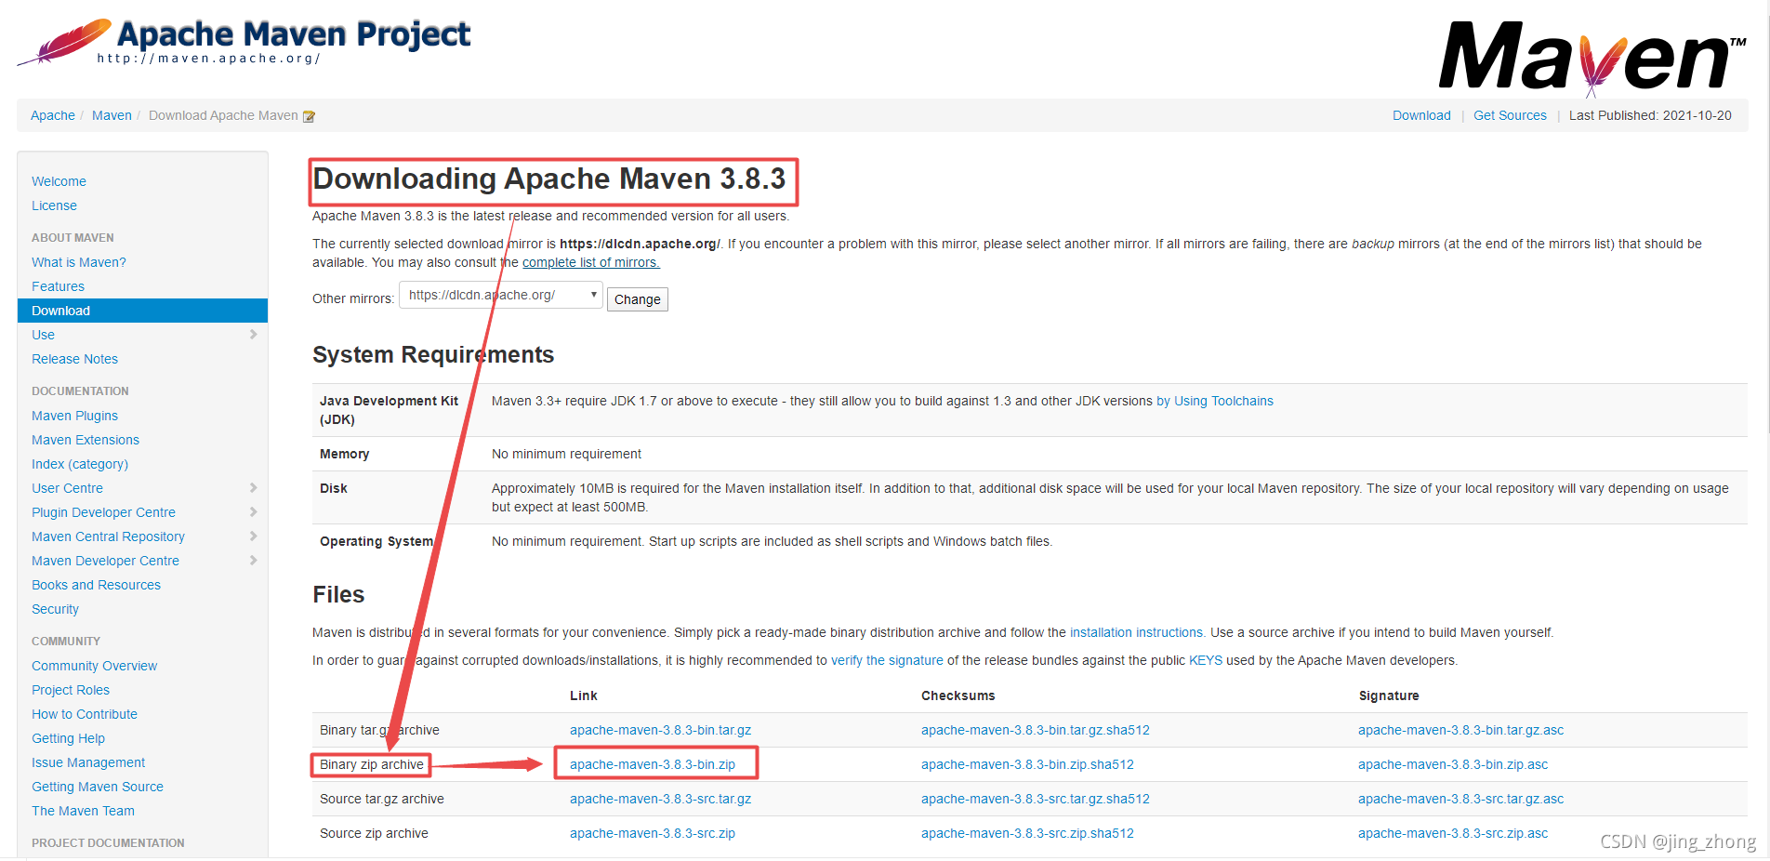This screenshot has height=861, width=1770.
Task: Download apache-maven-3.8.3-src.tar.gz
Action: [x=660, y=799]
